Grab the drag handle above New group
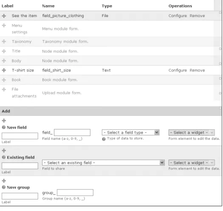The image size is (223, 211). 4,181
